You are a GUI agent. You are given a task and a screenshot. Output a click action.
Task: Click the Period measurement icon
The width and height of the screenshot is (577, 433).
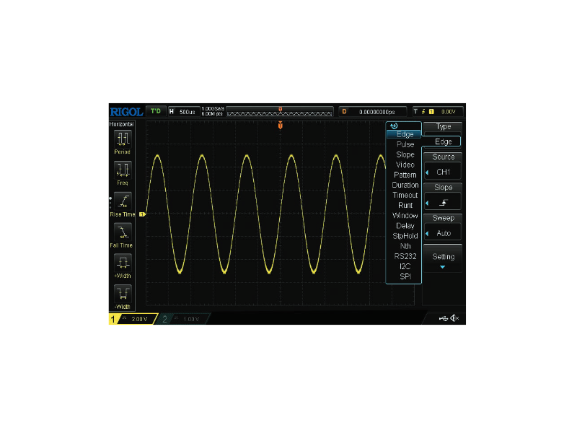tap(123, 139)
